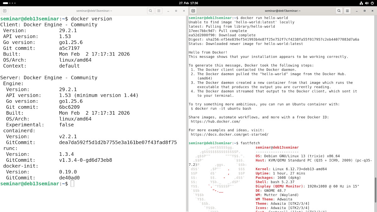The image size is (377, 212).
Task: Click 'Kernel: Linux 6.12.73+deb13-amd64' line
Action: tap(291, 169)
